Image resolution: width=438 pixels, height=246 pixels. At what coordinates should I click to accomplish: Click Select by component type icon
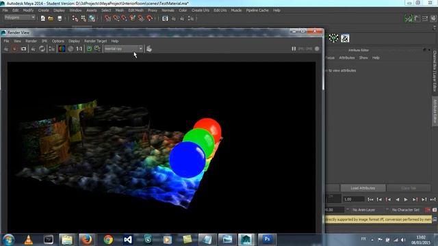[92, 18]
